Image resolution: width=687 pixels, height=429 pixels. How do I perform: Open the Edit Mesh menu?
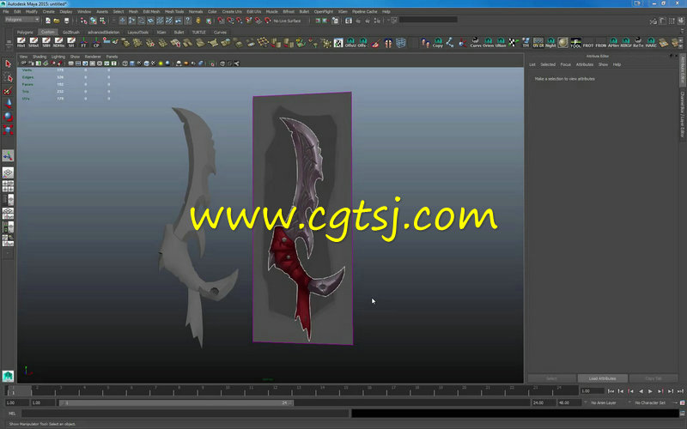click(x=151, y=12)
